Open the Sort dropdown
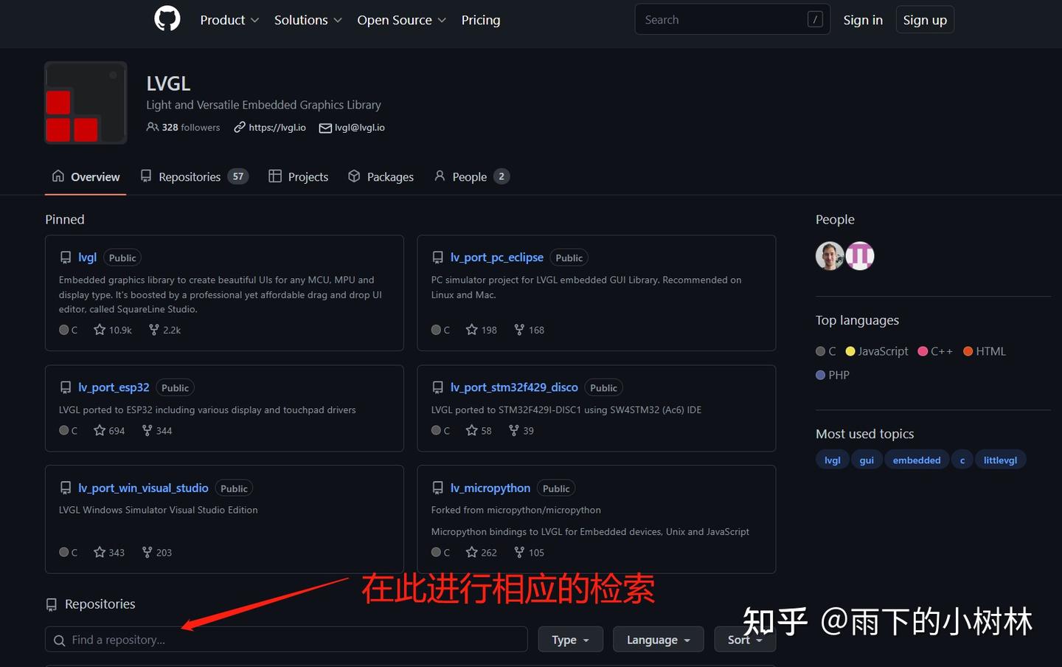Viewport: 1062px width, 667px height. coord(745,639)
